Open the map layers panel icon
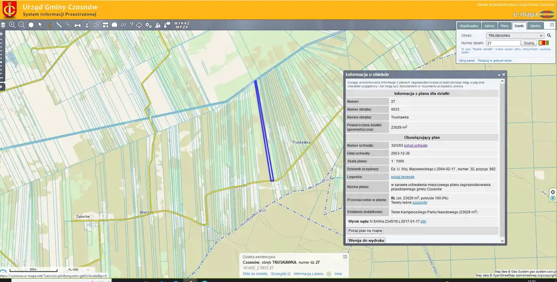This screenshot has height=282, width=557. coord(3,25)
